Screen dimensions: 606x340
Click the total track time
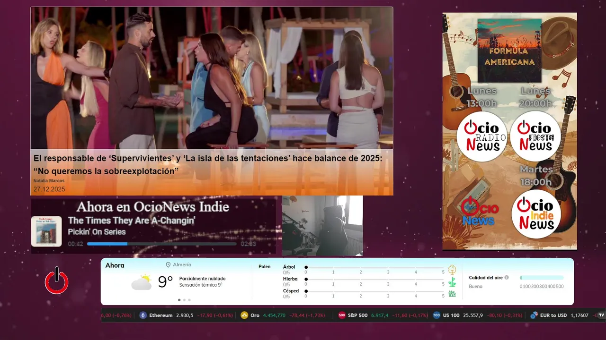click(248, 244)
